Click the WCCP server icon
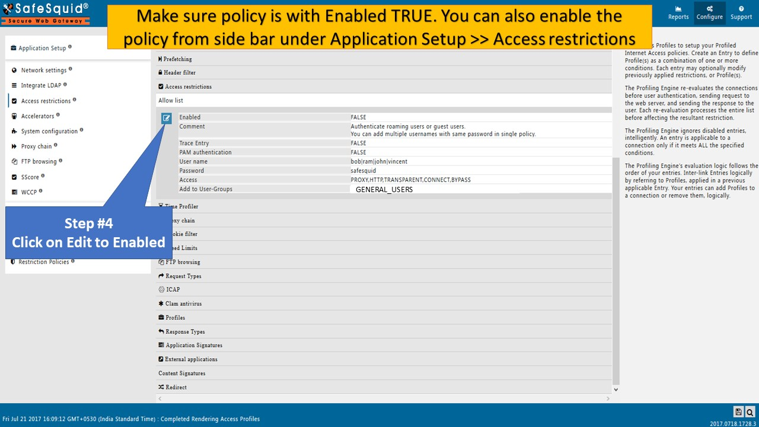This screenshot has width=759, height=427. tap(14, 192)
